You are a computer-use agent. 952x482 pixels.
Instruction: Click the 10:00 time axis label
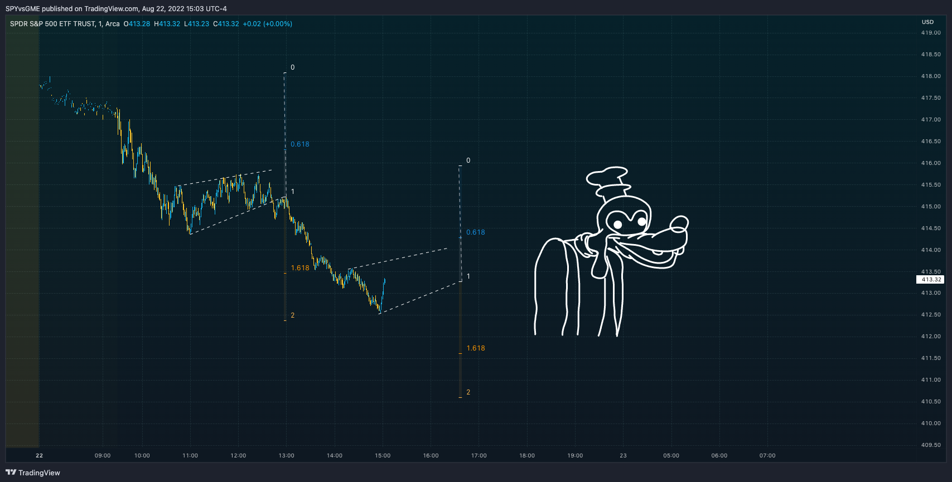point(142,456)
